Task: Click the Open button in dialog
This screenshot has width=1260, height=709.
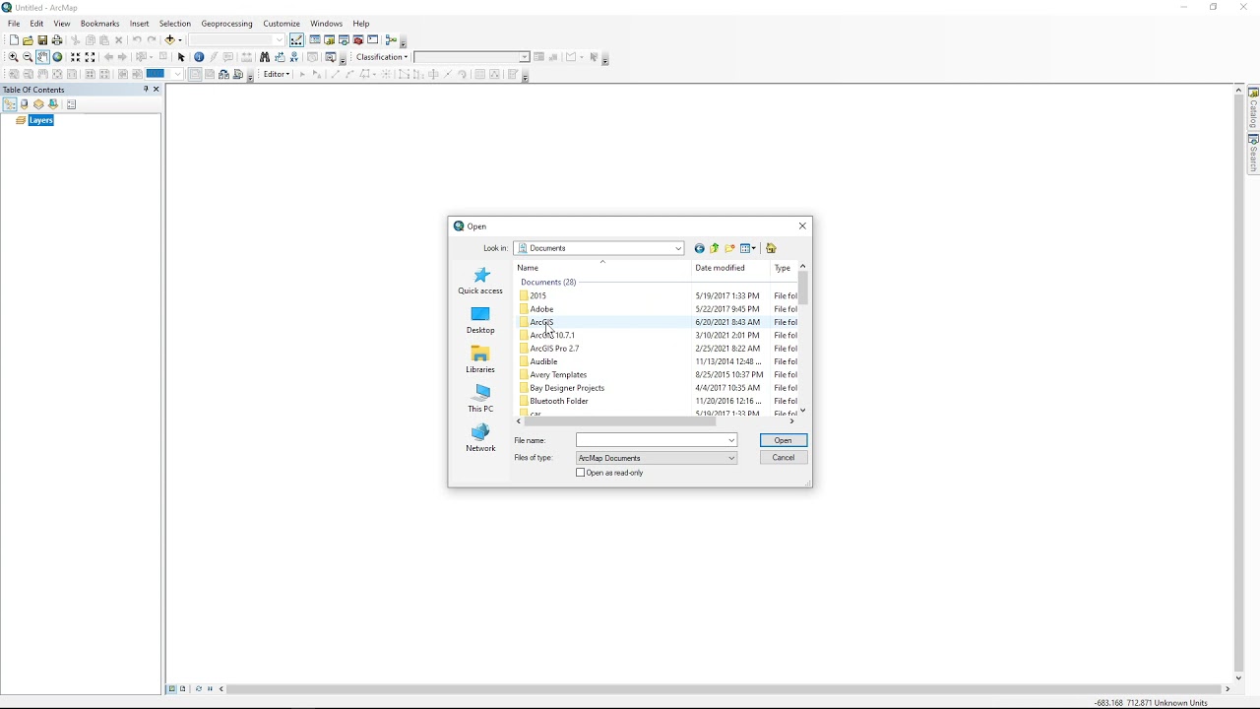Action: [784, 440]
